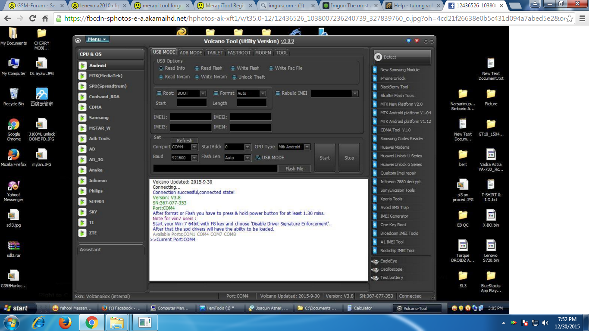Click the Start button
Viewport: 589px width, 331px height.
pos(325,158)
